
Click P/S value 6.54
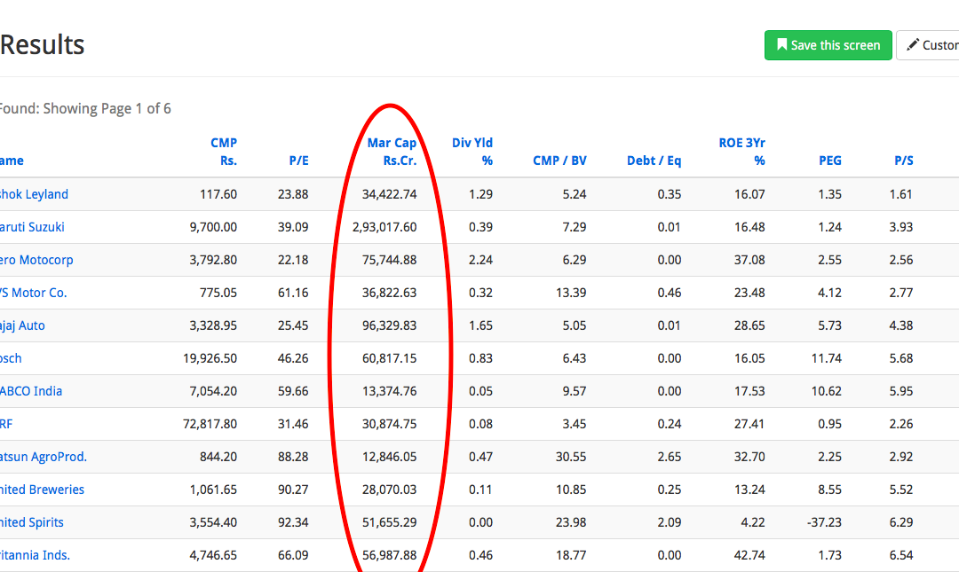[x=901, y=555]
